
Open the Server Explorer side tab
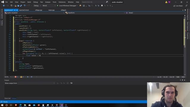click(2, 14)
